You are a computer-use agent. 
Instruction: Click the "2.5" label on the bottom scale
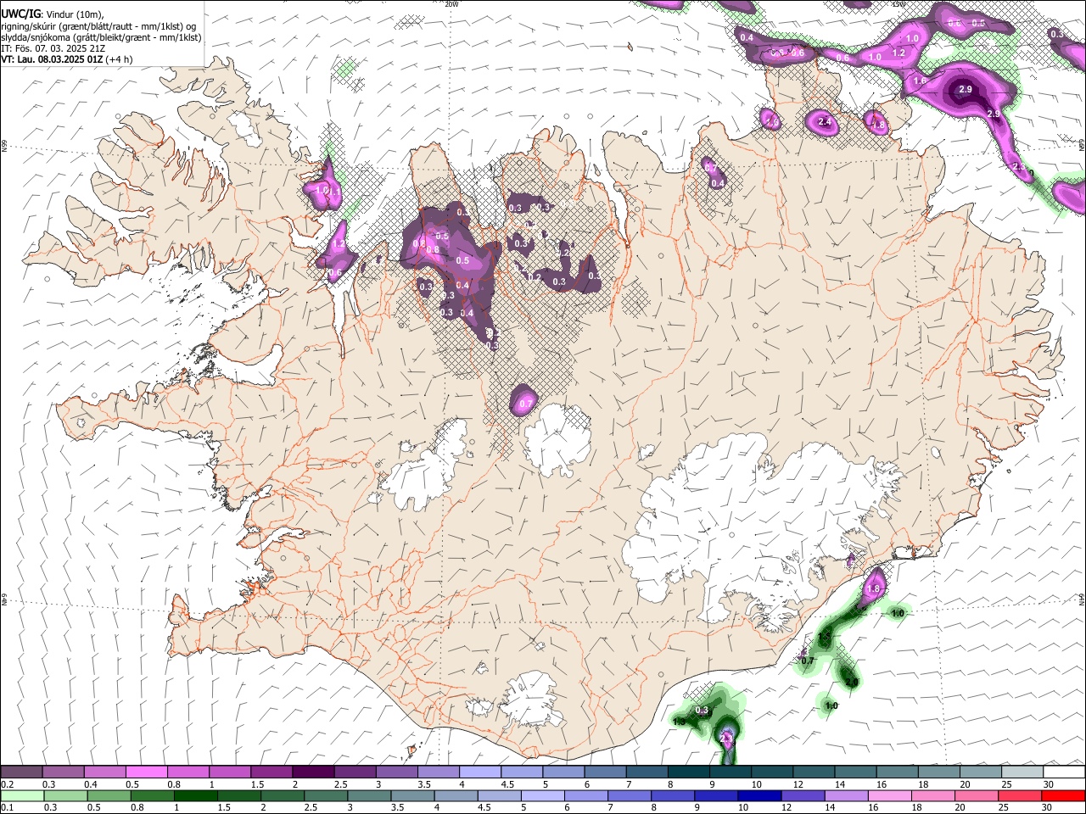point(311,807)
